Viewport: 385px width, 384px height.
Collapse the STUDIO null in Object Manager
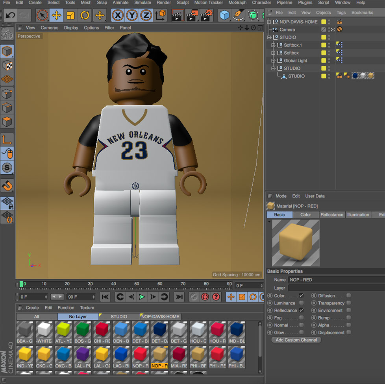pos(268,37)
